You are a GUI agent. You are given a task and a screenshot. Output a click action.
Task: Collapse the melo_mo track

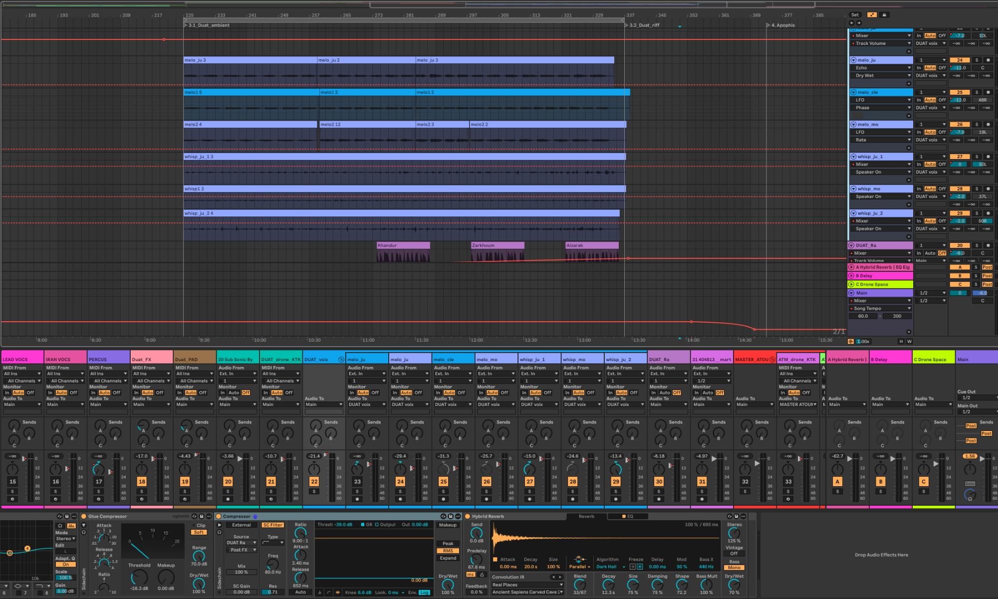tap(853, 124)
